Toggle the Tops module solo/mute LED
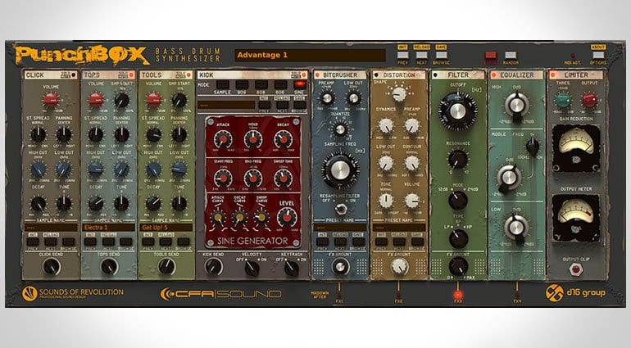The image size is (631, 348). click(x=131, y=75)
